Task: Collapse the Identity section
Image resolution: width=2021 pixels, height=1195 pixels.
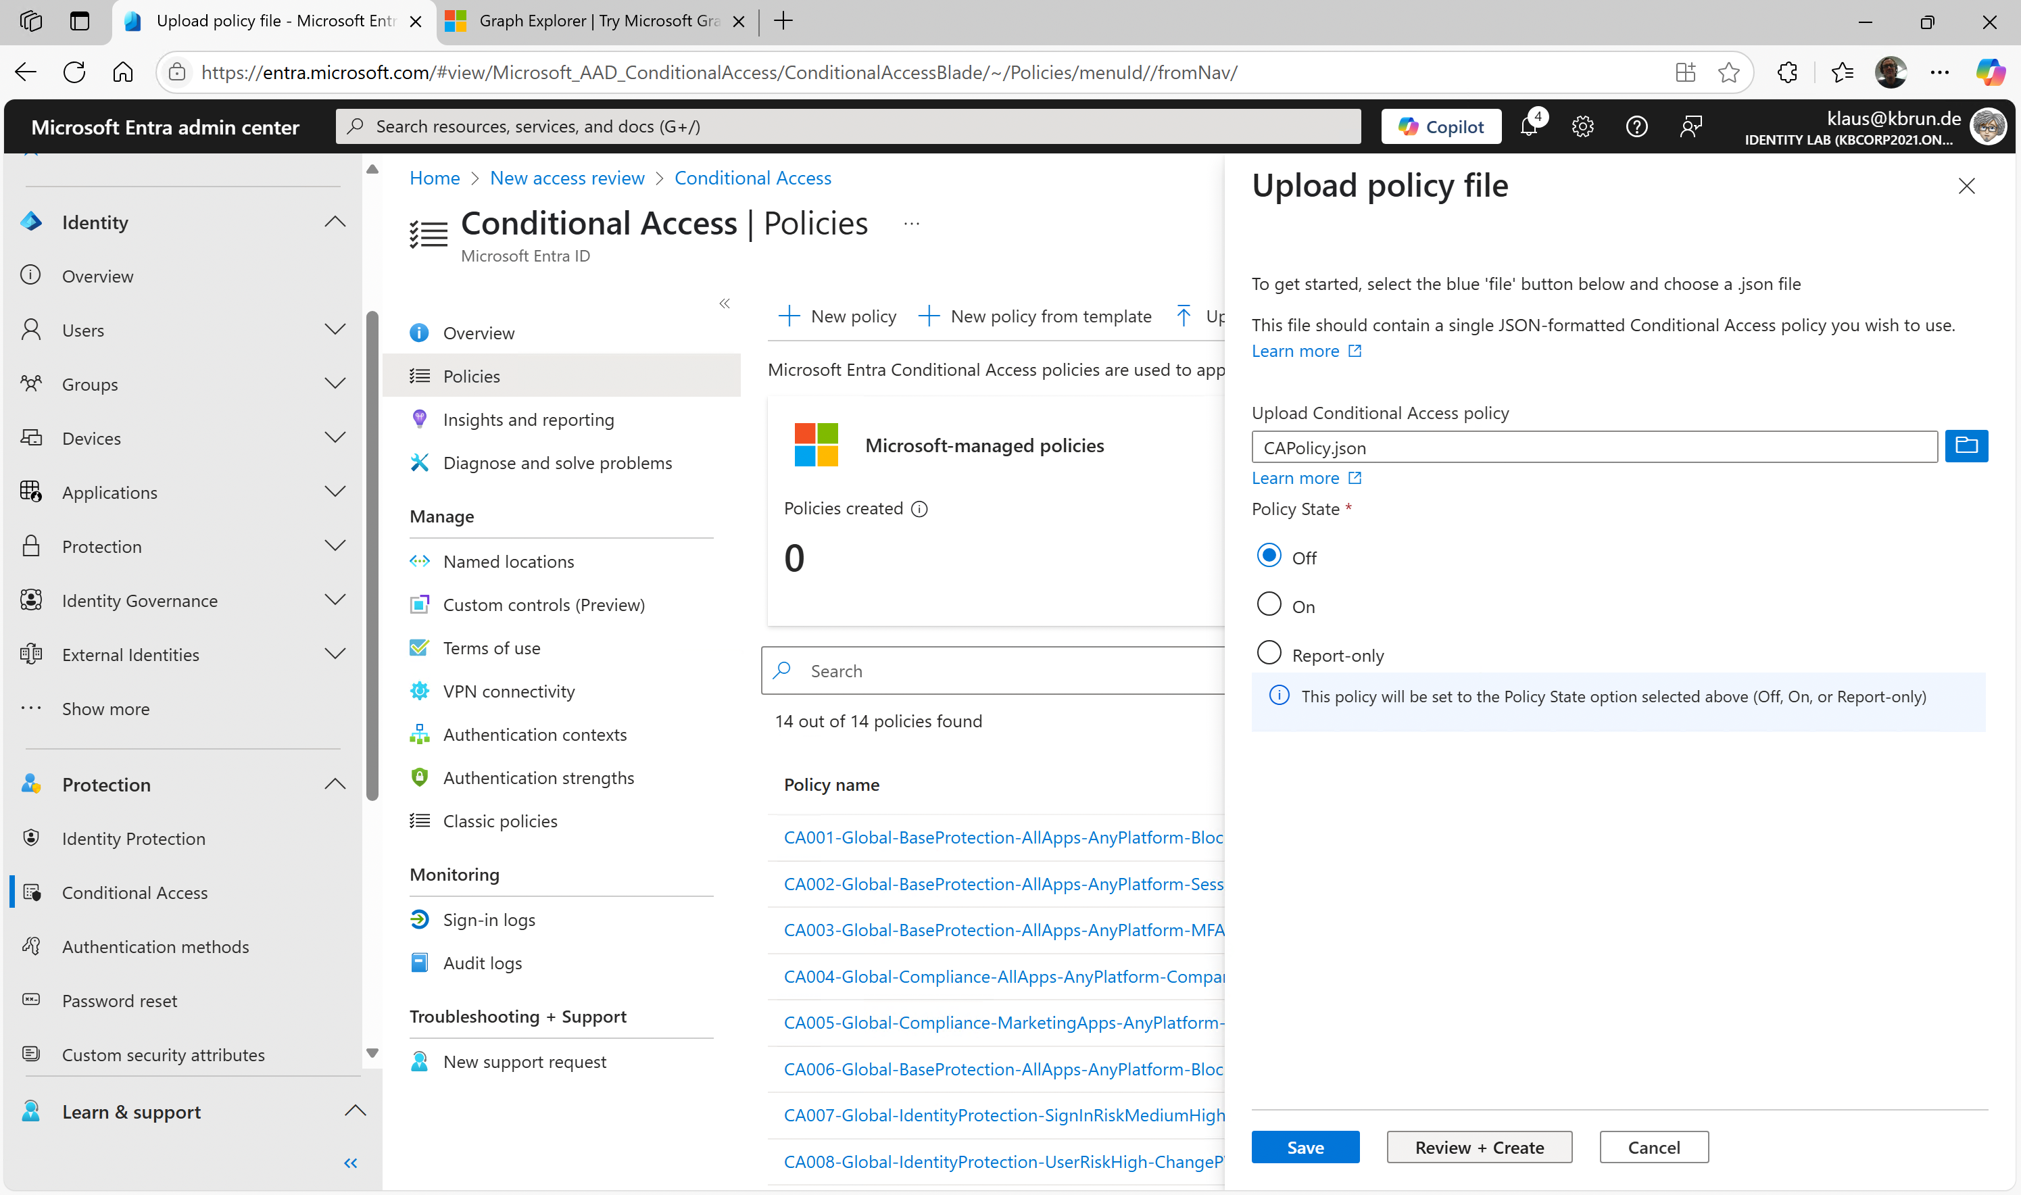Action: [x=335, y=222]
